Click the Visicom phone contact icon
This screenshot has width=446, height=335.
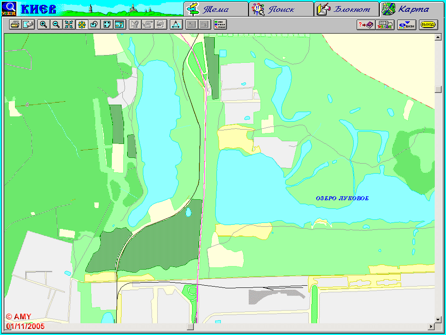tap(385, 25)
